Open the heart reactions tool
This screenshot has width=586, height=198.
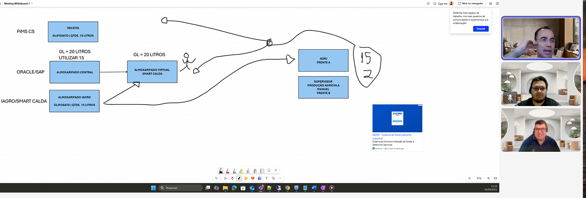[253, 179]
